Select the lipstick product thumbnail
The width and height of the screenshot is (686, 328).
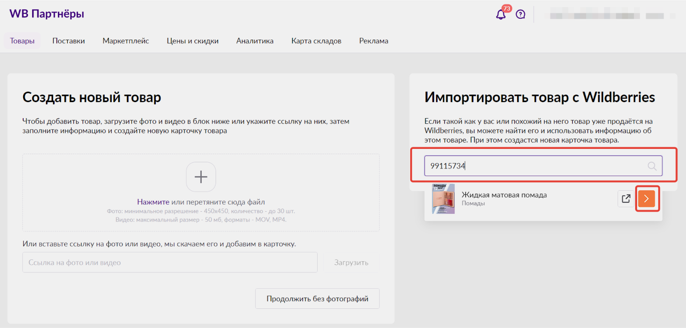click(443, 199)
